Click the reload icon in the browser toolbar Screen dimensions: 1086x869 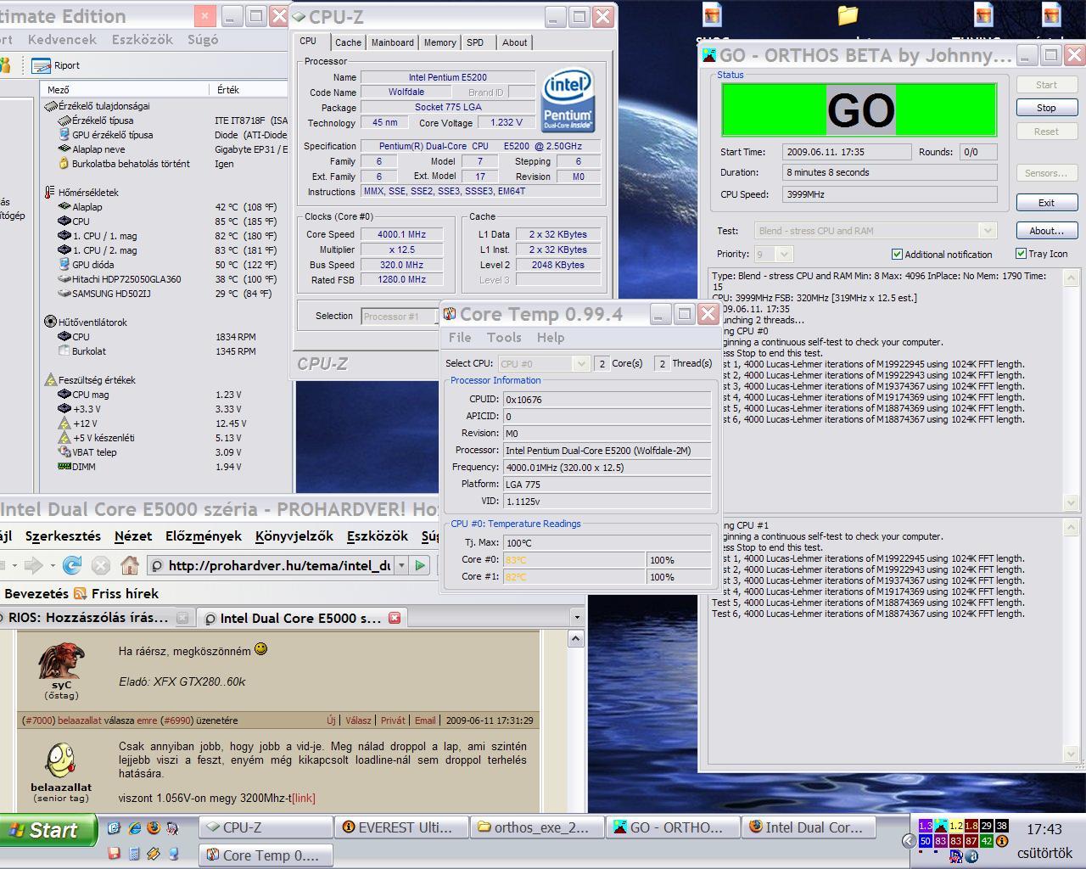click(x=72, y=565)
